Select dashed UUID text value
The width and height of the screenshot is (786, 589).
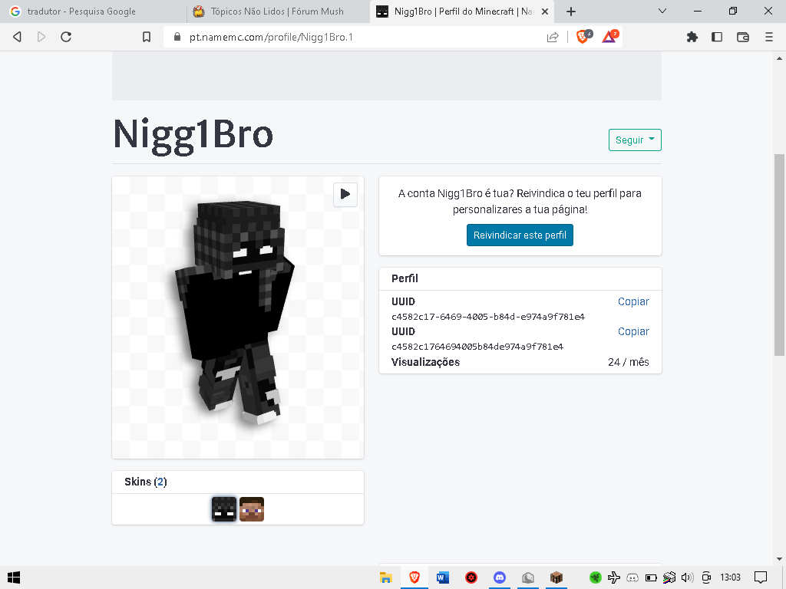tap(487, 317)
